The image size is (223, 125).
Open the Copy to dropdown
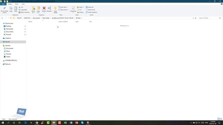(x=38, y=10)
